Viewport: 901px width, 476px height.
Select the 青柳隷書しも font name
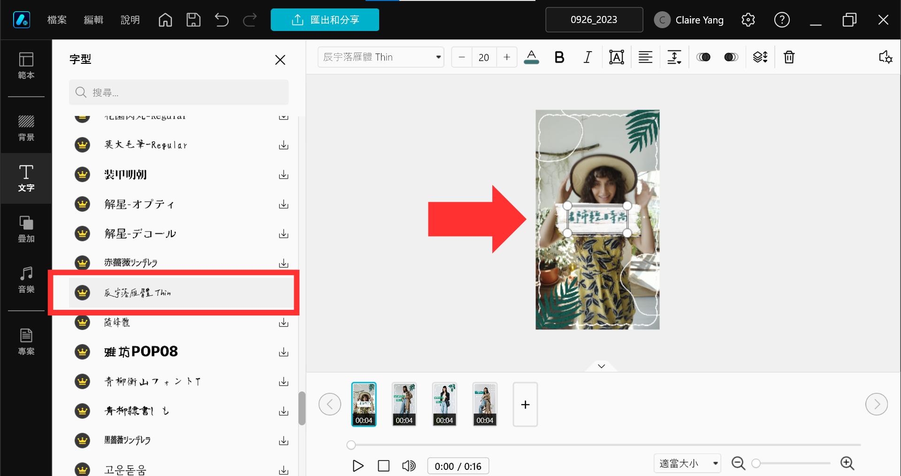tap(137, 411)
